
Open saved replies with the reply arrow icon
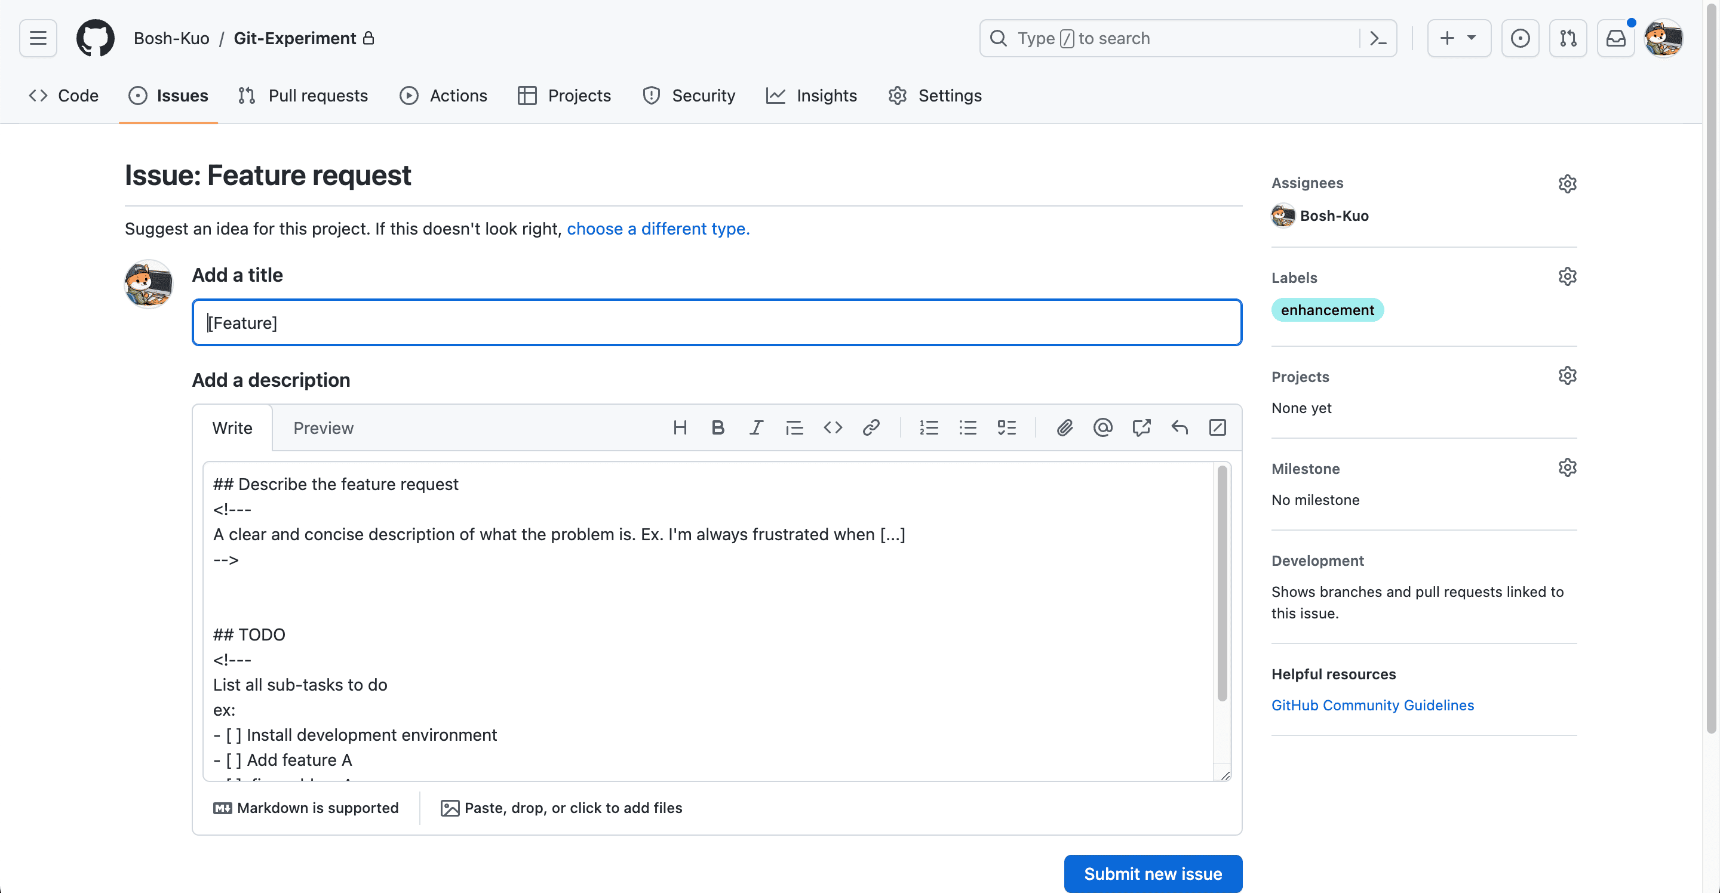click(1179, 428)
